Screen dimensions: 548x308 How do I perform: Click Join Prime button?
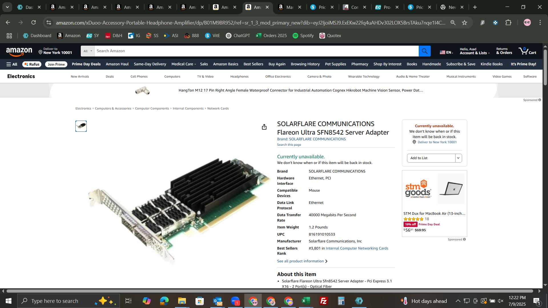pos(56,64)
